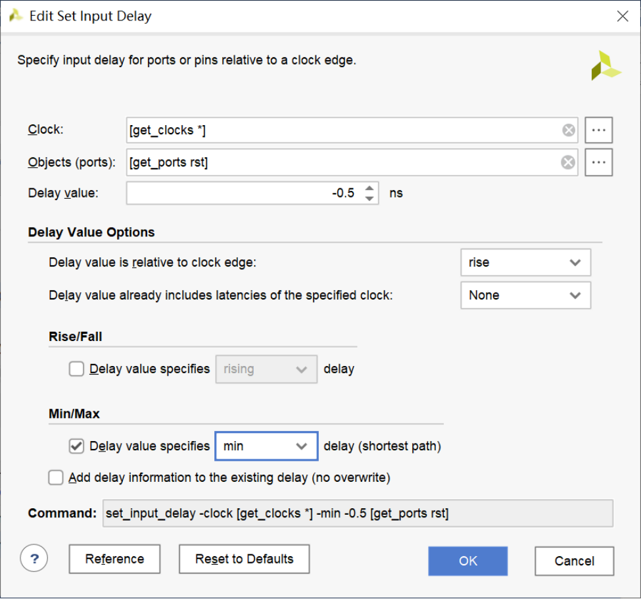Click the Reference button

114,560
